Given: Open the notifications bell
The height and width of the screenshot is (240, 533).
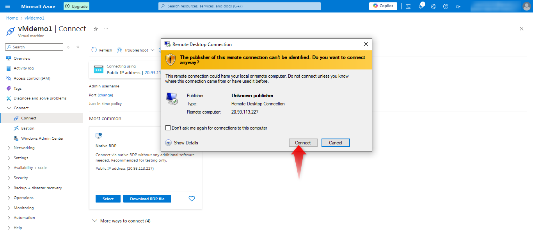Looking at the screenshot, I should pyautogui.click(x=421, y=6).
